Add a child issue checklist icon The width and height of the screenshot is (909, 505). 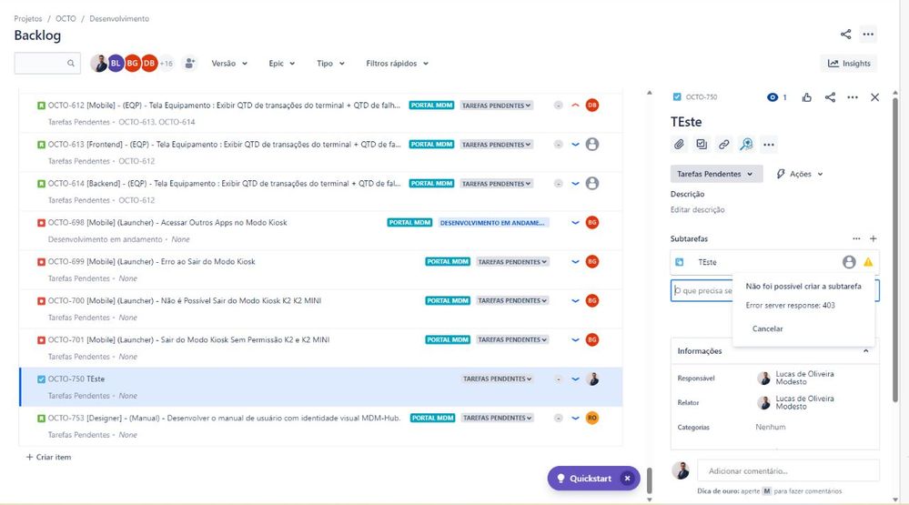702,145
